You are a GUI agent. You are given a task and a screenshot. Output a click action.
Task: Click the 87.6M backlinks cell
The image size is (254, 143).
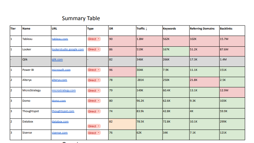(232, 51)
